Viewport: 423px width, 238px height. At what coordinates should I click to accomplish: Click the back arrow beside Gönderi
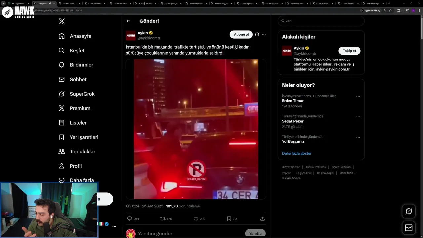[x=128, y=21]
